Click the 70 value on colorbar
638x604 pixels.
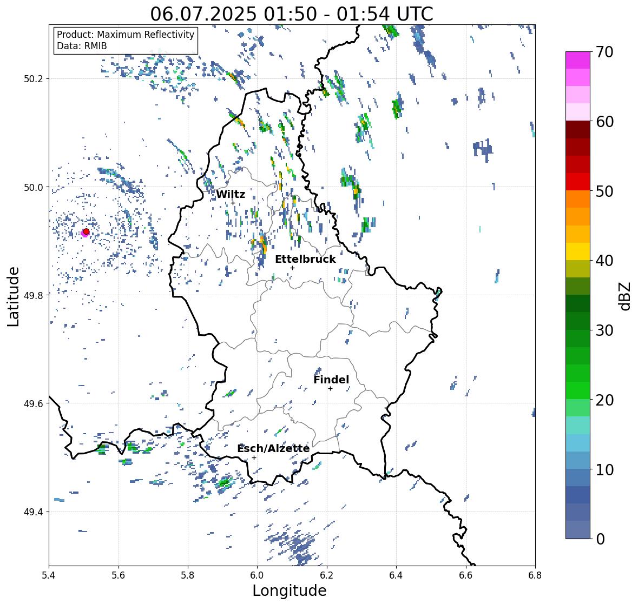[x=604, y=52]
